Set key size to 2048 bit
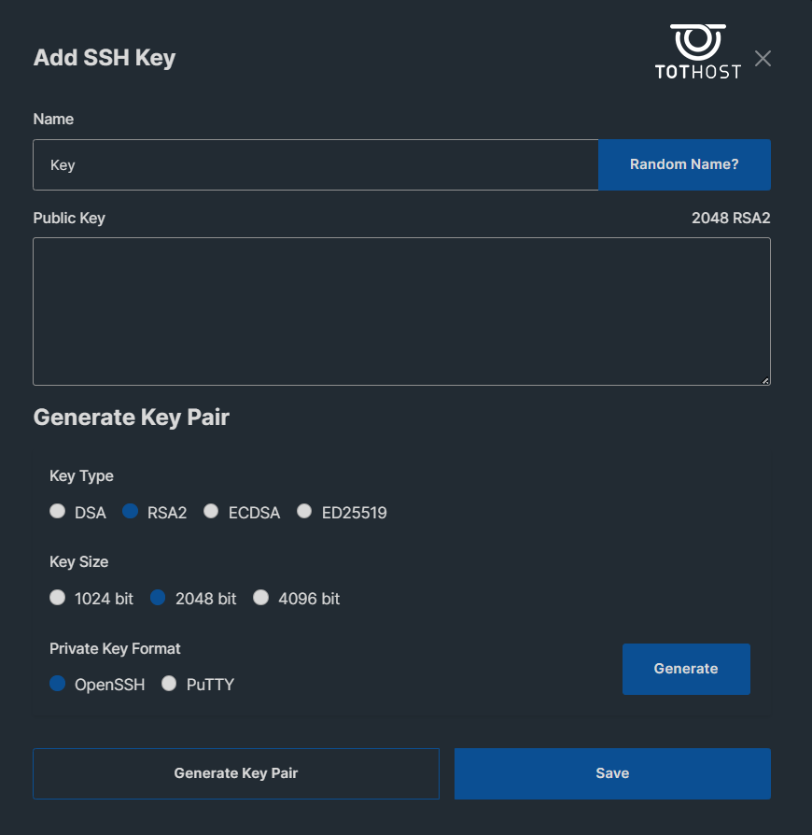The width and height of the screenshot is (812, 835). point(158,598)
